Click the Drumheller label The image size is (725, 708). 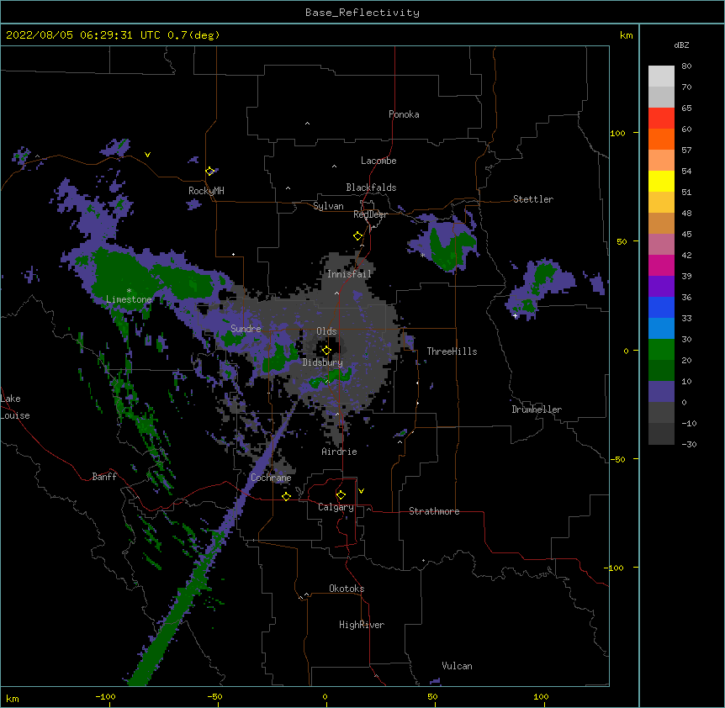click(537, 409)
